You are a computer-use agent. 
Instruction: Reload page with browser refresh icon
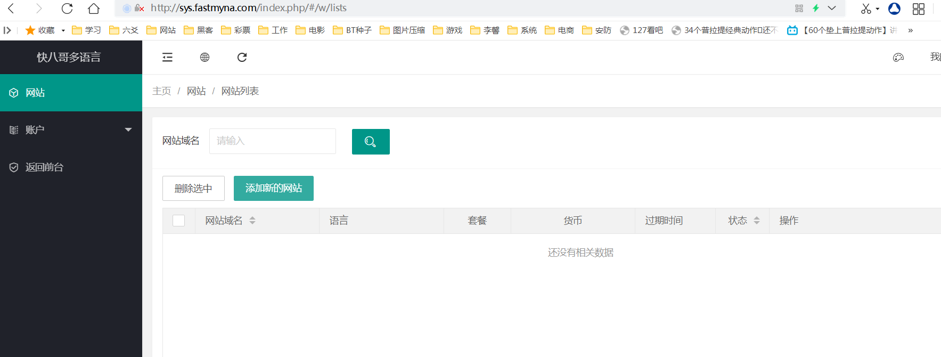pos(67,9)
